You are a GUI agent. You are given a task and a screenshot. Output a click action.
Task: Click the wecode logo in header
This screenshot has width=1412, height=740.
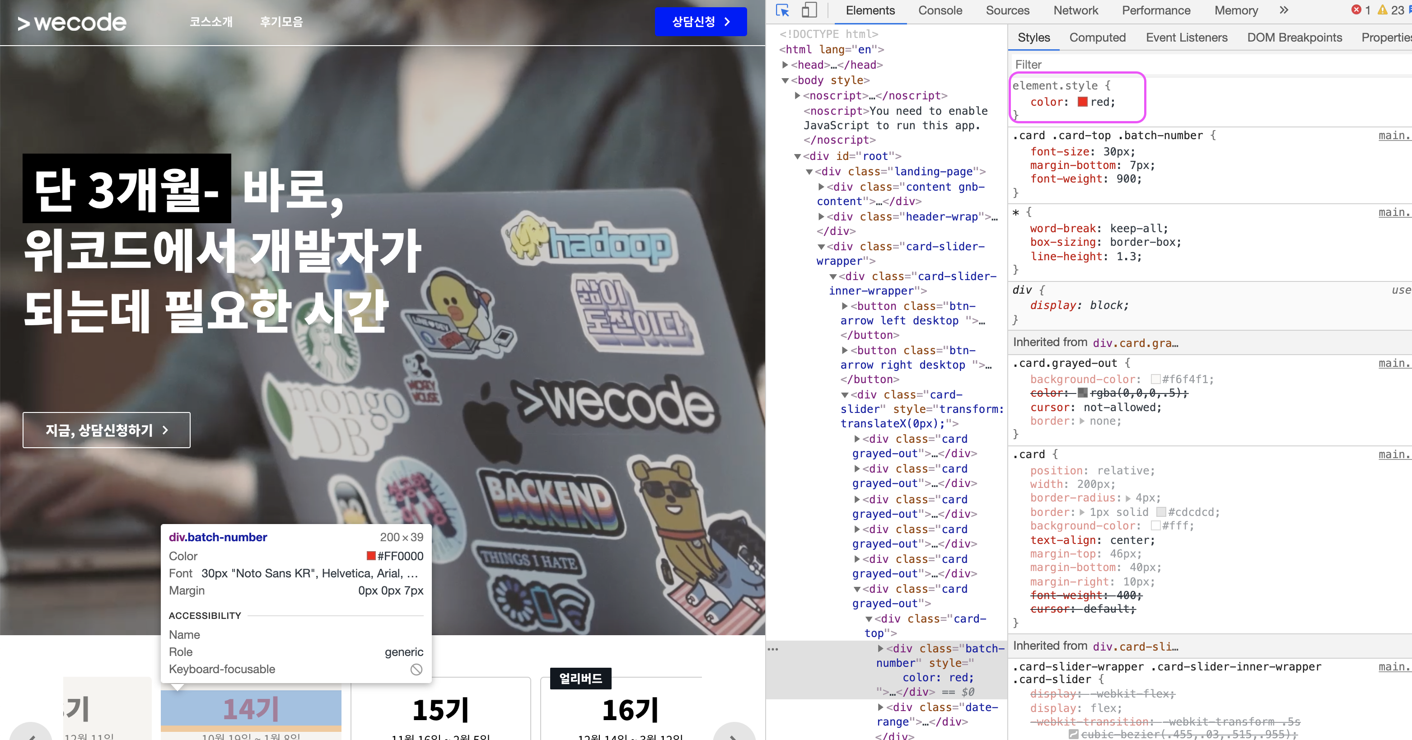click(72, 23)
